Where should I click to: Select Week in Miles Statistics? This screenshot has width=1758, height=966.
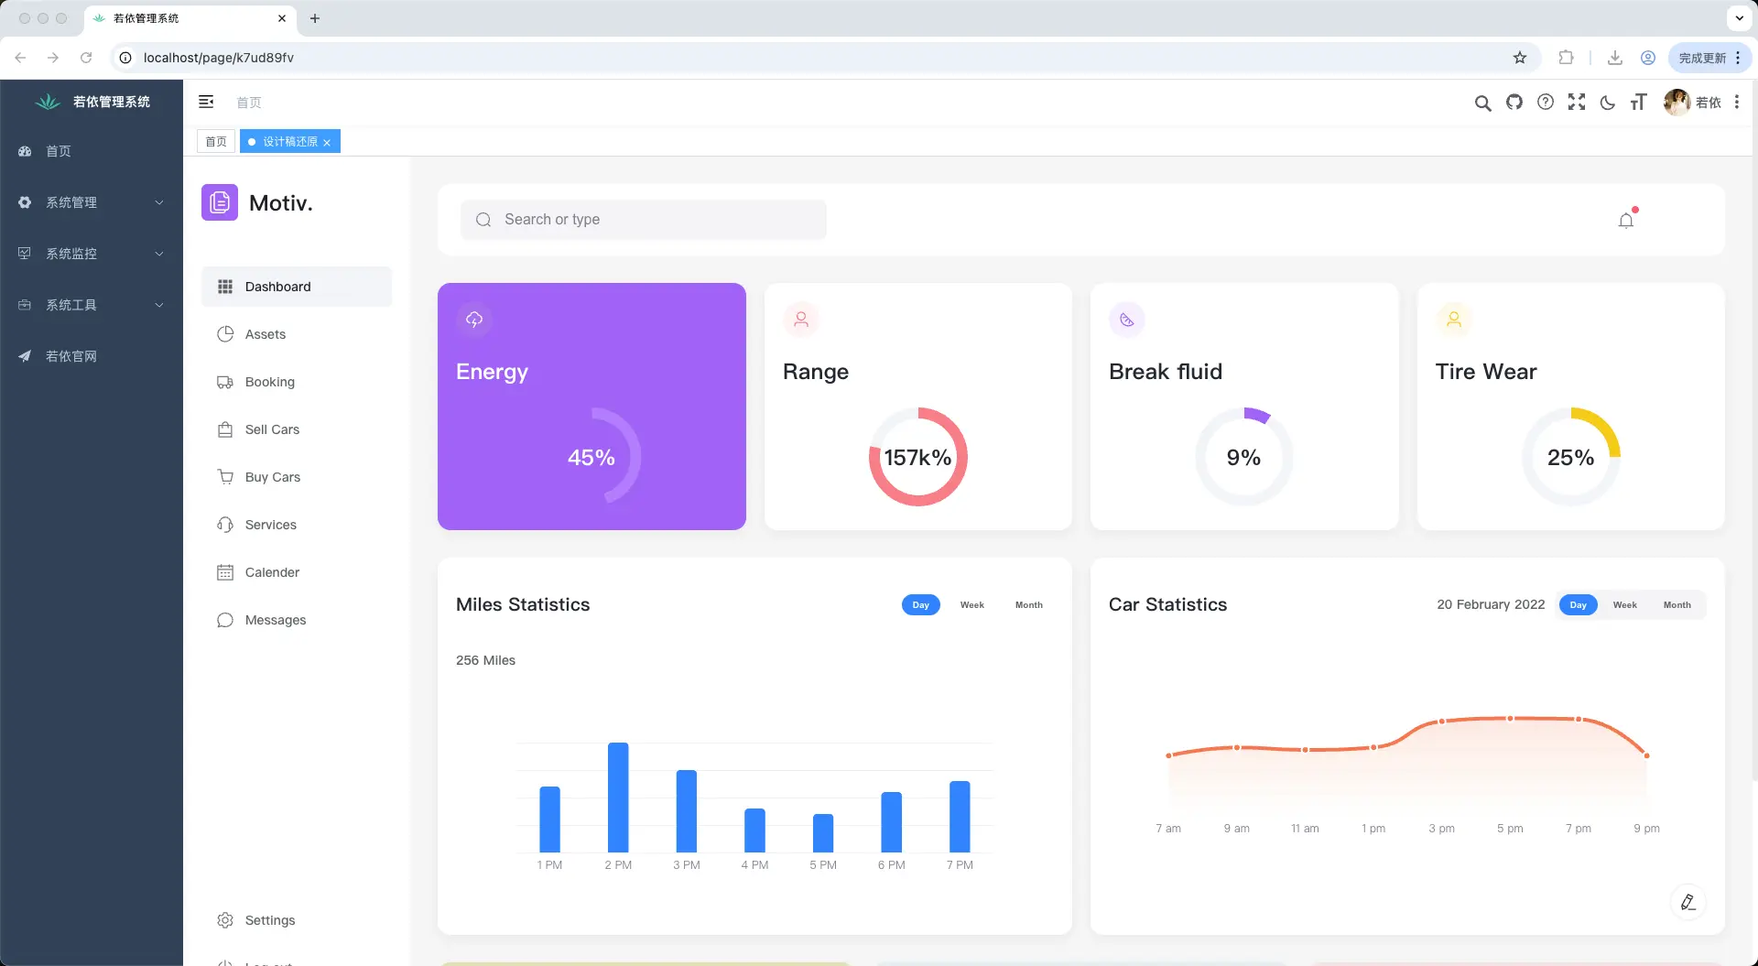[972, 605]
